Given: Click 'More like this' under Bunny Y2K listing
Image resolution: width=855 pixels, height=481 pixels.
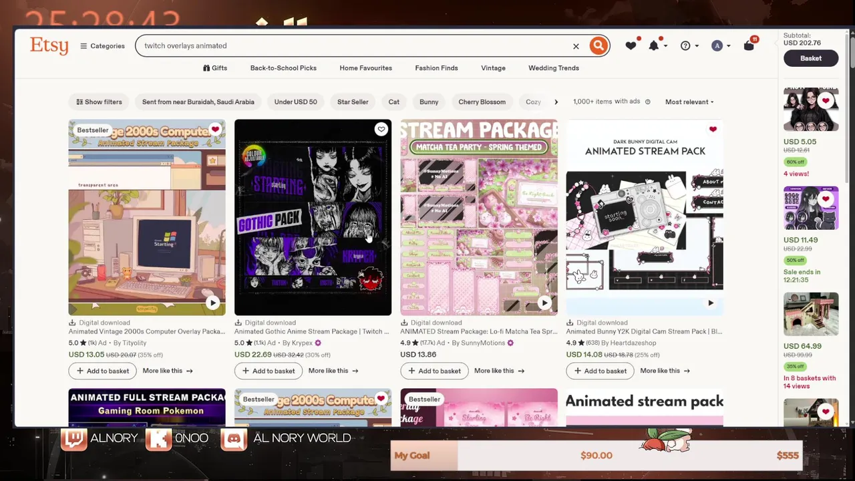Looking at the screenshot, I should (x=665, y=371).
